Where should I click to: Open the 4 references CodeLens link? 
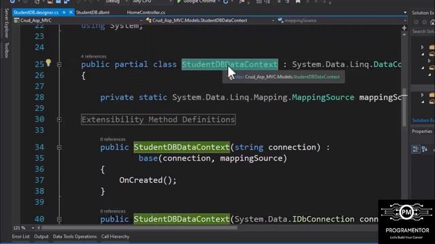(x=94, y=56)
